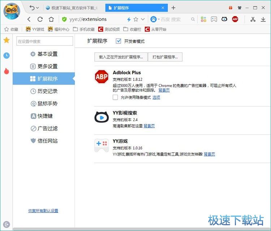Expand the address bar dropdown chevron
This screenshot has height=231, width=271.
(x=143, y=19)
